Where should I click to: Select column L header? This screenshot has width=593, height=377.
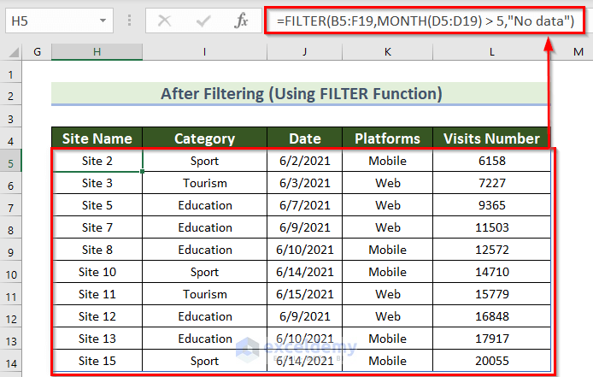click(x=491, y=53)
